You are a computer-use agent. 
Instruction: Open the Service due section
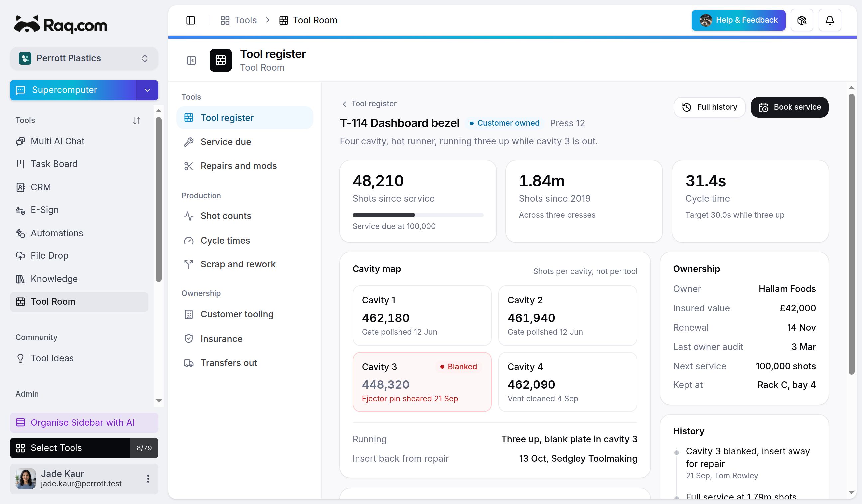[x=244, y=142]
